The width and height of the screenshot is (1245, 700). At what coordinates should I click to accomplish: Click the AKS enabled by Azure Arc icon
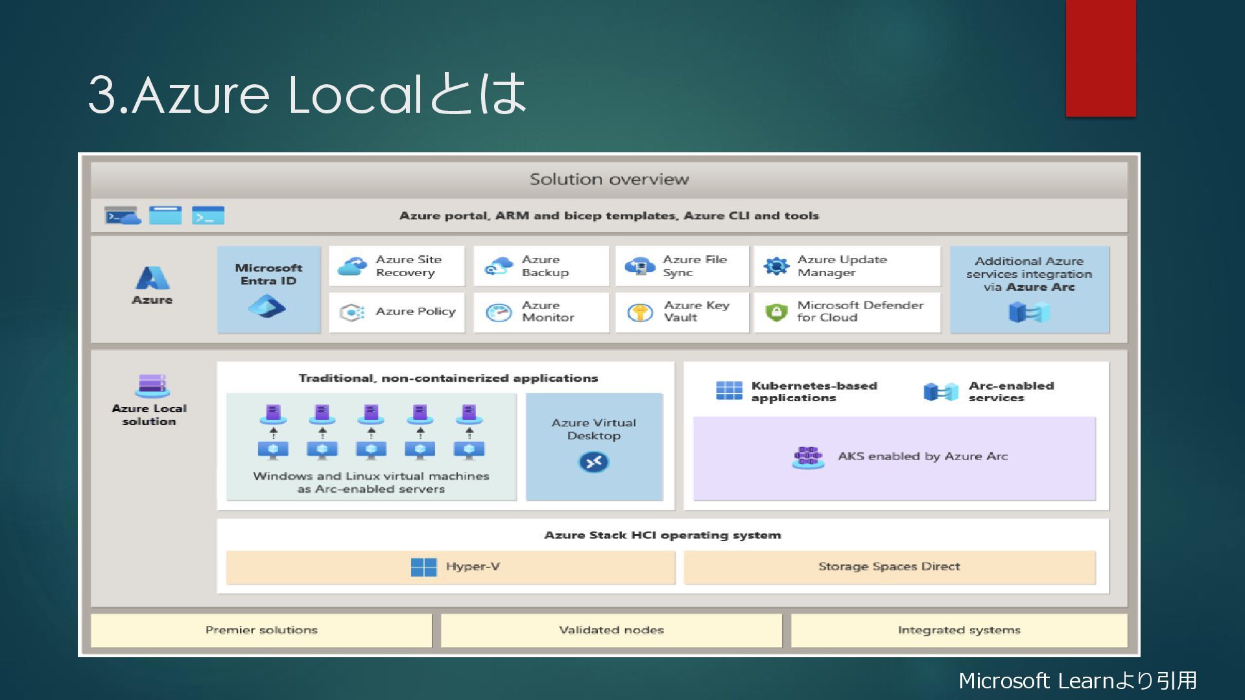tap(807, 457)
